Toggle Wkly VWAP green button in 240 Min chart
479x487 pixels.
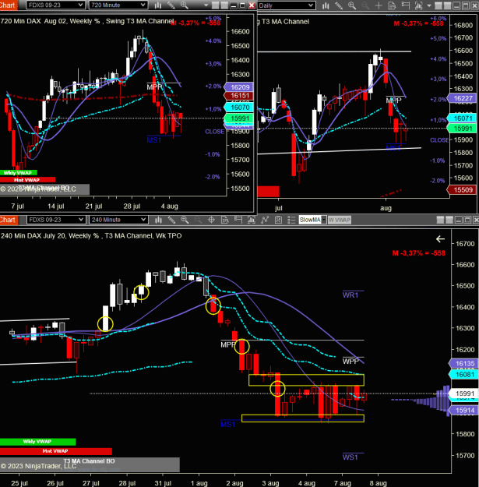37,441
